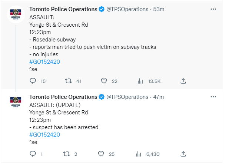
Task: Share the assault update tweet
Action: coord(183,154)
